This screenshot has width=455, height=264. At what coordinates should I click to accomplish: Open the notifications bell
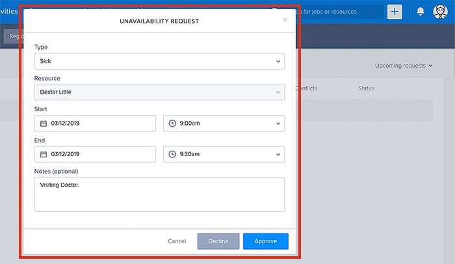(420, 12)
